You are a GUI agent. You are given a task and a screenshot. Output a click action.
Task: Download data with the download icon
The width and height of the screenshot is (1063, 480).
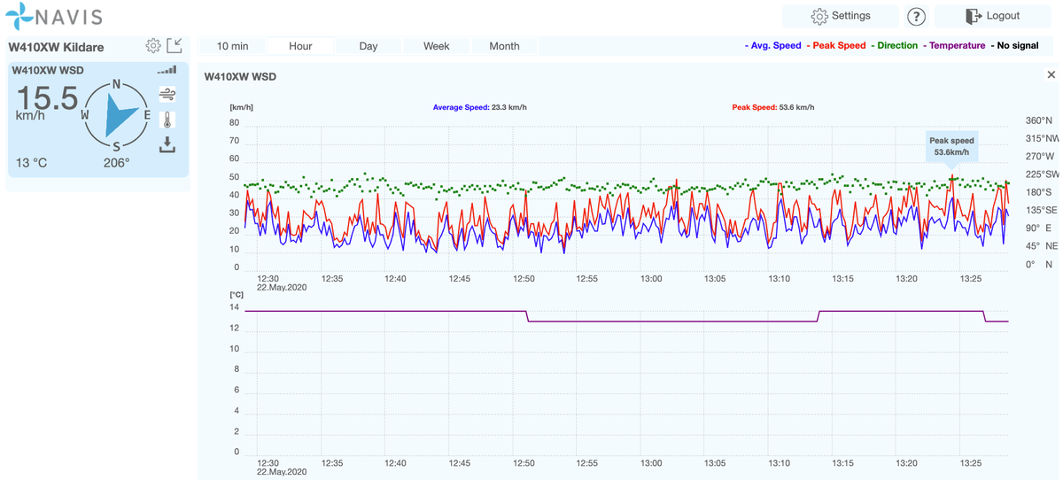click(x=167, y=145)
